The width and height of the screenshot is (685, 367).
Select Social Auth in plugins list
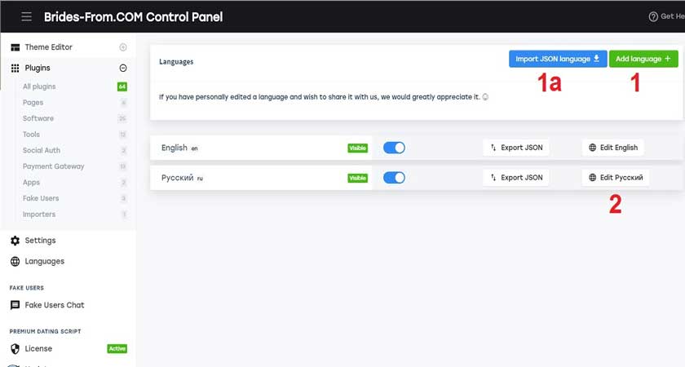(x=42, y=150)
